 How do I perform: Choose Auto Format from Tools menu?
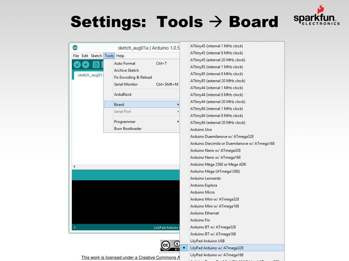tap(142, 64)
